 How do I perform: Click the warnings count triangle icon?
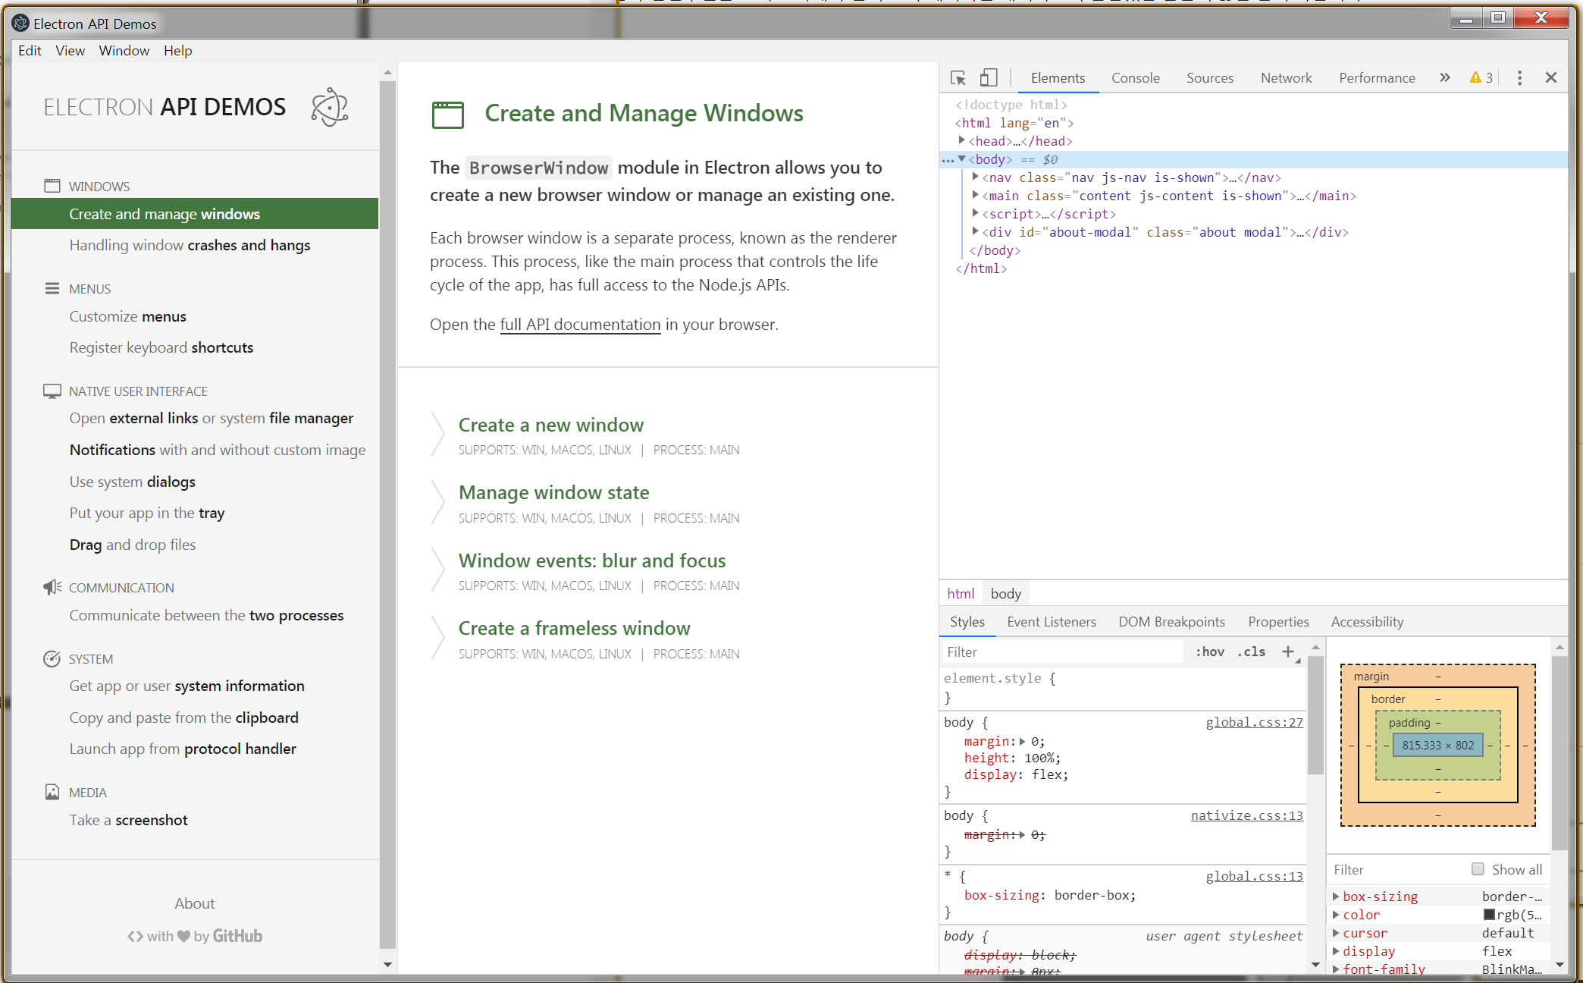tap(1475, 78)
